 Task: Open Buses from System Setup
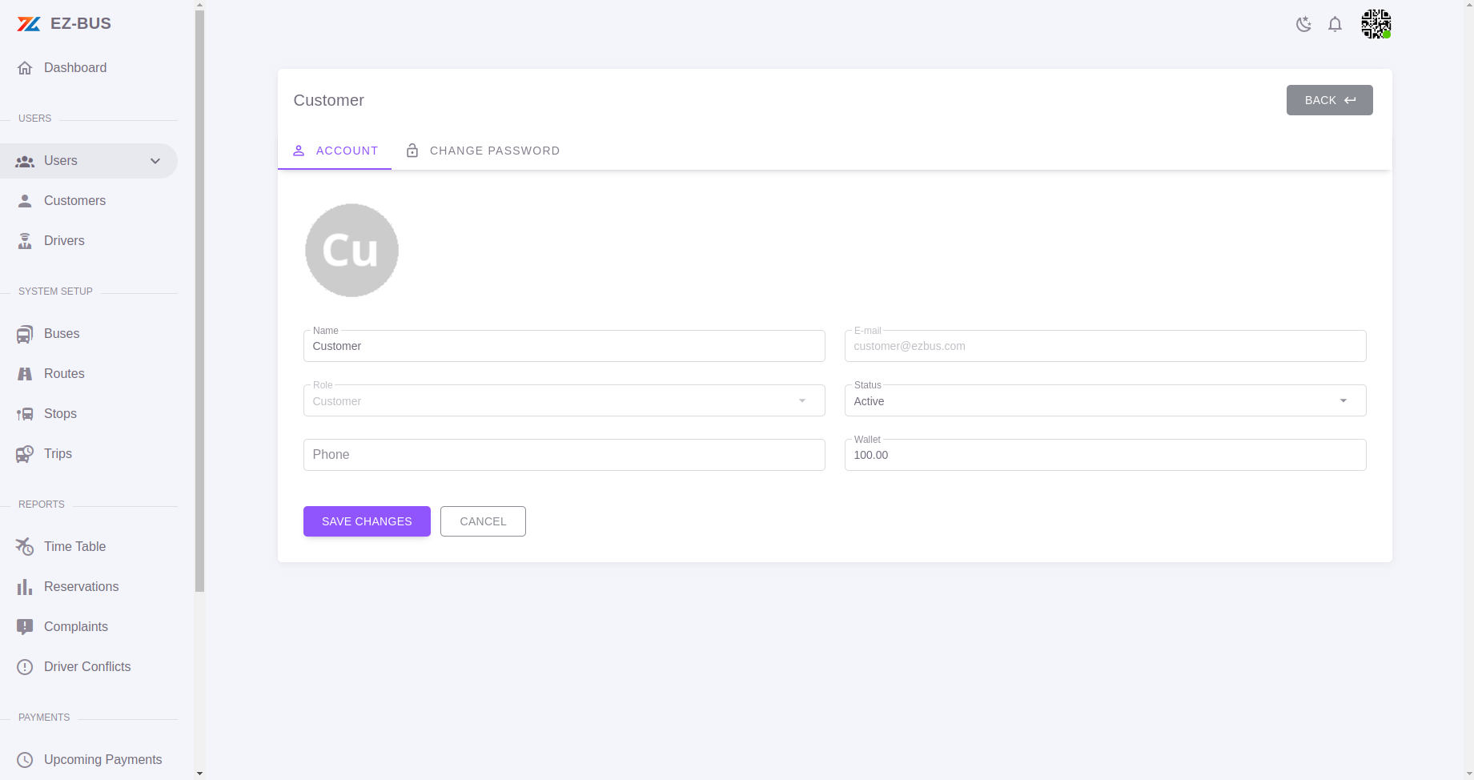tap(62, 334)
